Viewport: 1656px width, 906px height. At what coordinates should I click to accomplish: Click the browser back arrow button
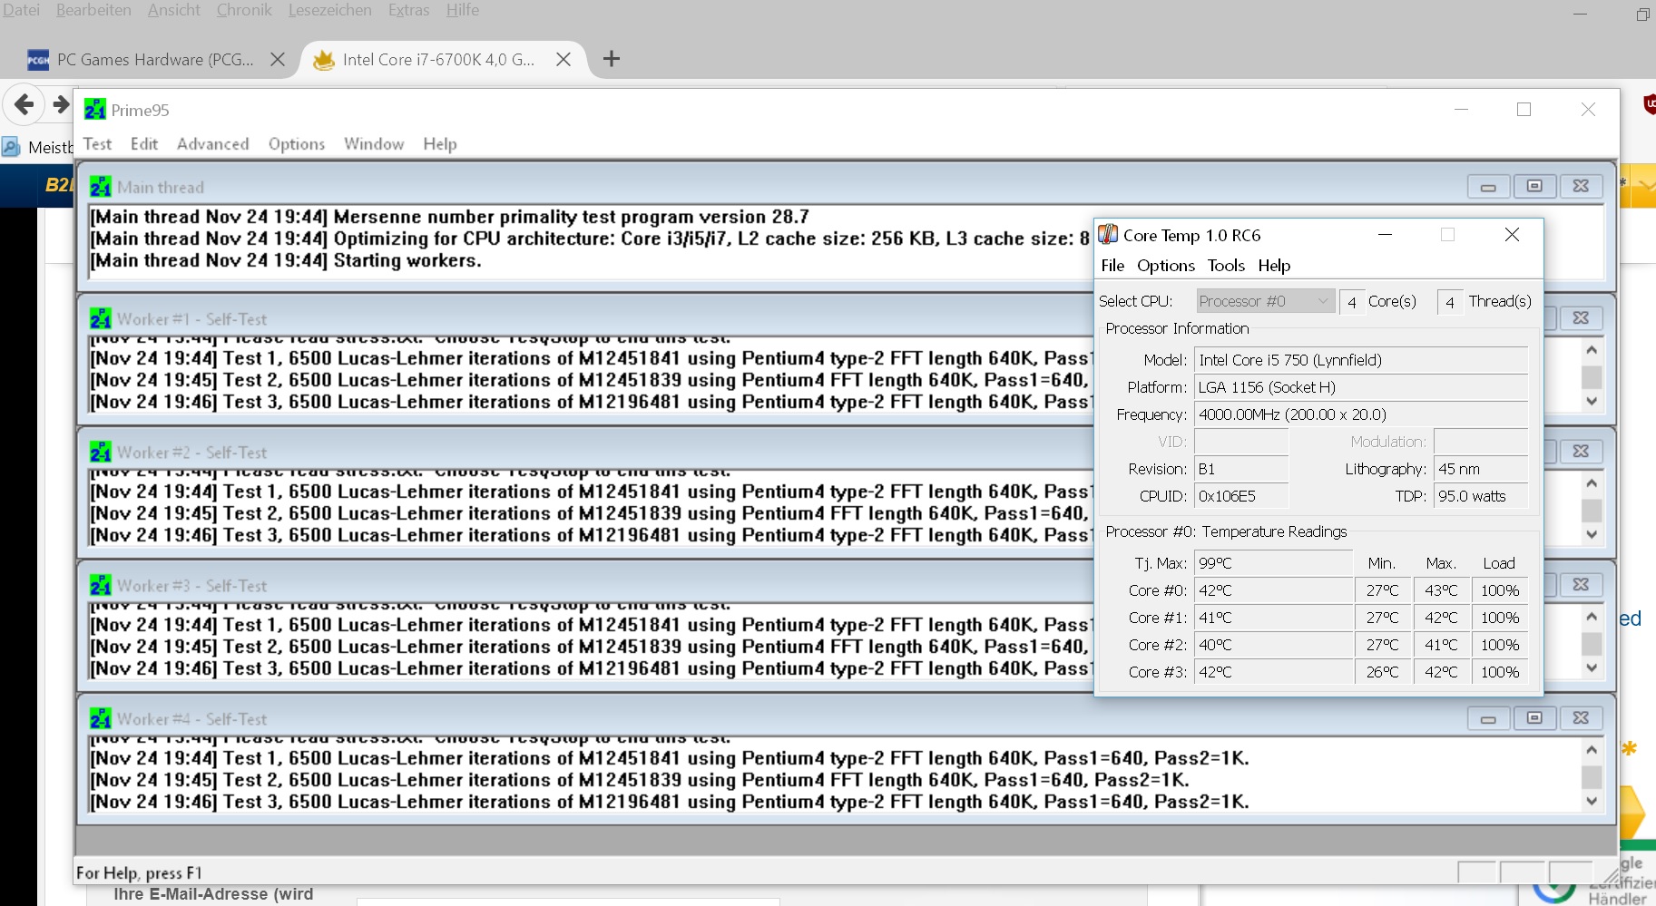coord(24,105)
